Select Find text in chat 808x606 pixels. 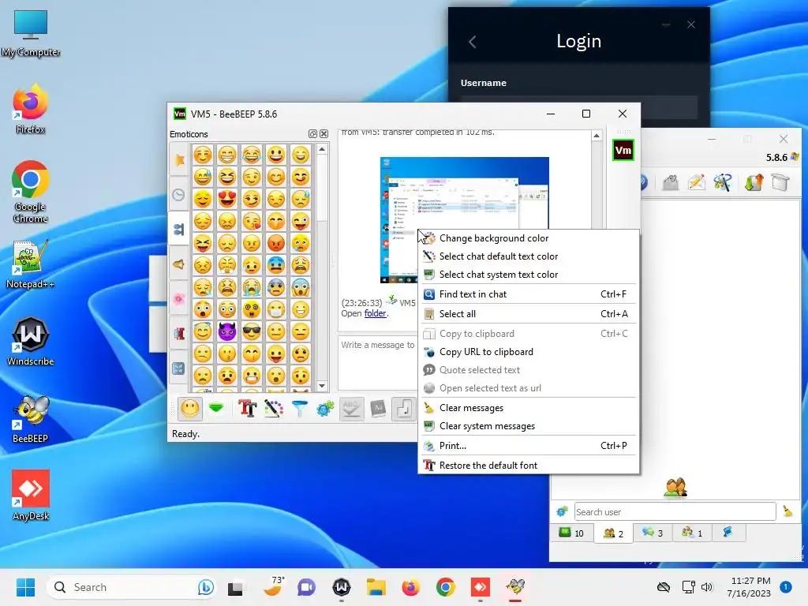tap(529, 294)
